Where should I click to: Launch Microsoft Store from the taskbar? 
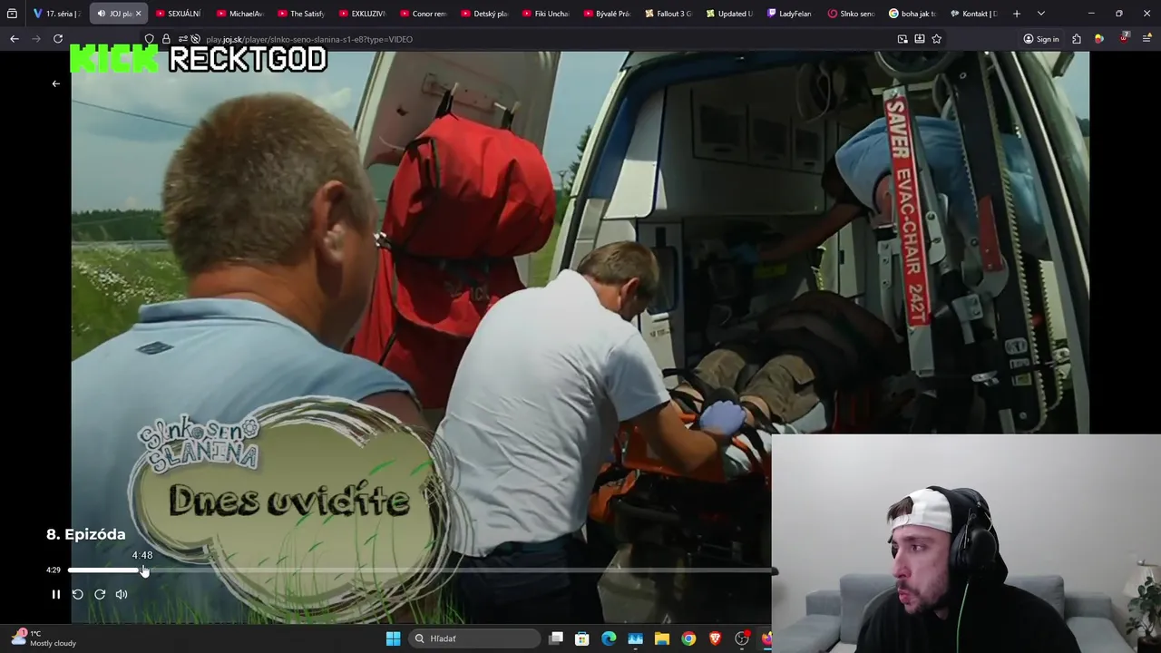[582, 638]
